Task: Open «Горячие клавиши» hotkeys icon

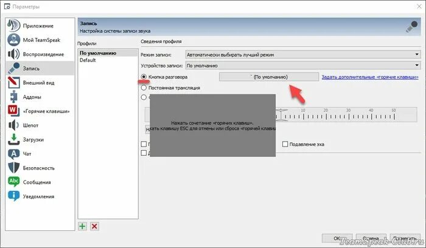Action: pyautogui.click(x=13, y=111)
